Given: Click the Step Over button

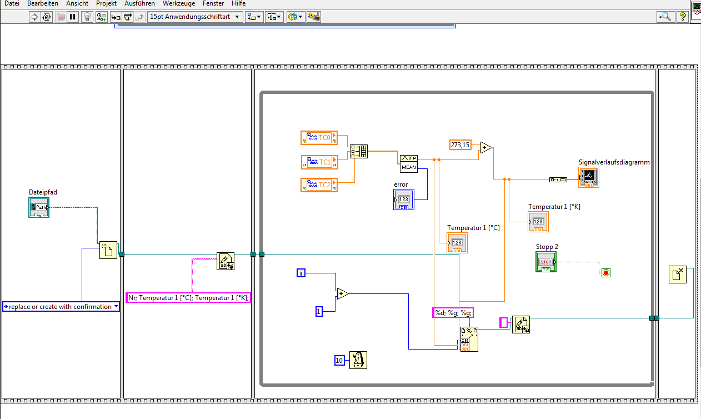Looking at the screenshot, I should tap(127, 17).
